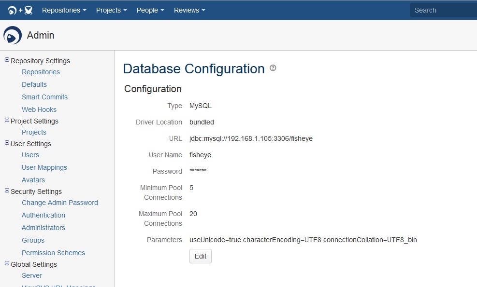Viewport: 477px width, 287px height.
Task: Open the help icon beside Database Configuration
Action: click(x=273, y=68)
